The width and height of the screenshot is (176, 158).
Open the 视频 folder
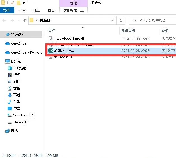point(17,75)
